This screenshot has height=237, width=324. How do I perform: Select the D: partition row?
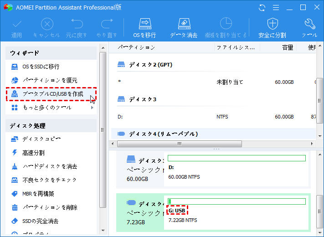tap(213, 117)
